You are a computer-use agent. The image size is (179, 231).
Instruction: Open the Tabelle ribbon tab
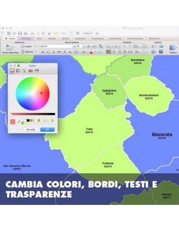point(52,39)
